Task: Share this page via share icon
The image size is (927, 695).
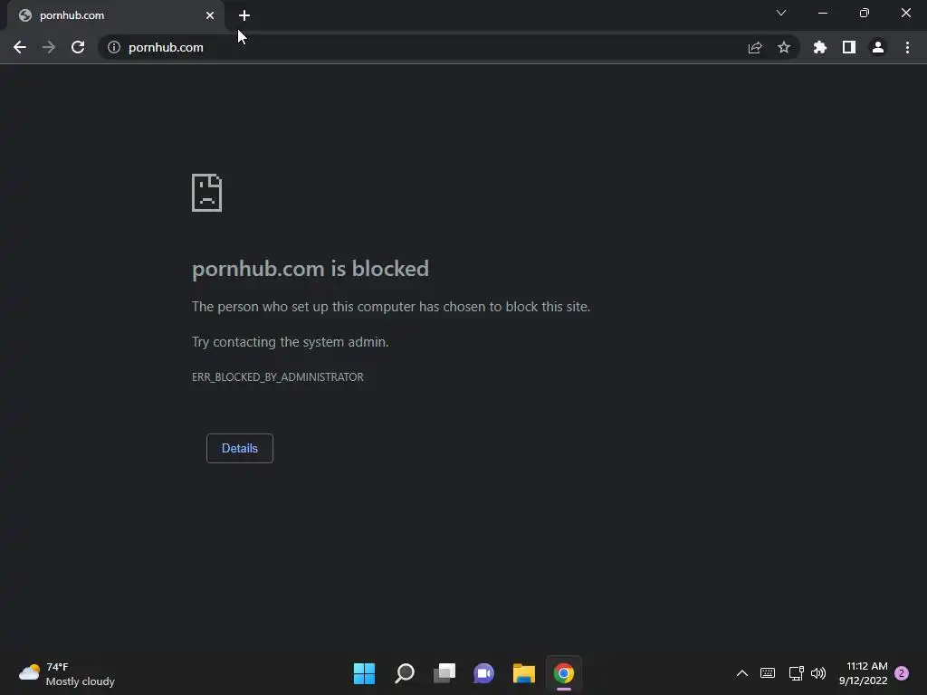Action: 755,47
